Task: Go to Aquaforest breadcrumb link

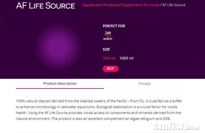Action: [x=92, y=5]
